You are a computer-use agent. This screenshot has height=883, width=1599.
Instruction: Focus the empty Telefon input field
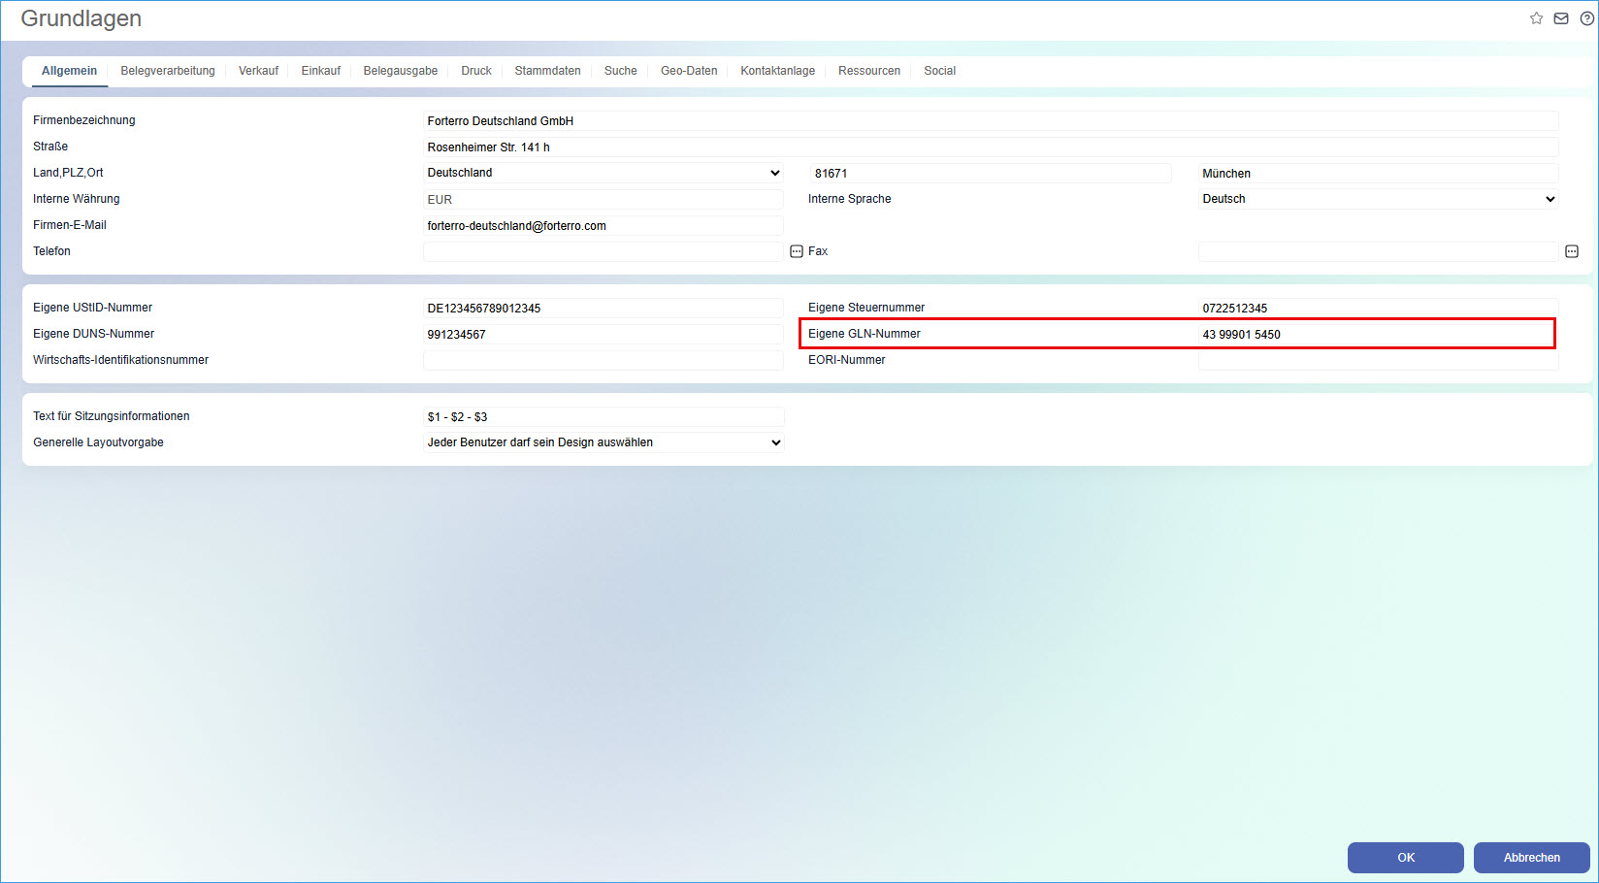[x=604, y=252]
